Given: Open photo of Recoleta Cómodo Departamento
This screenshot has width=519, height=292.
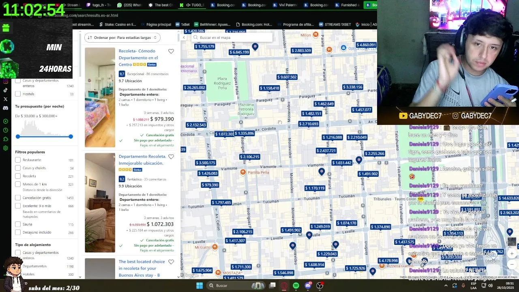Looking at the screenshot, I should point(100,97).
